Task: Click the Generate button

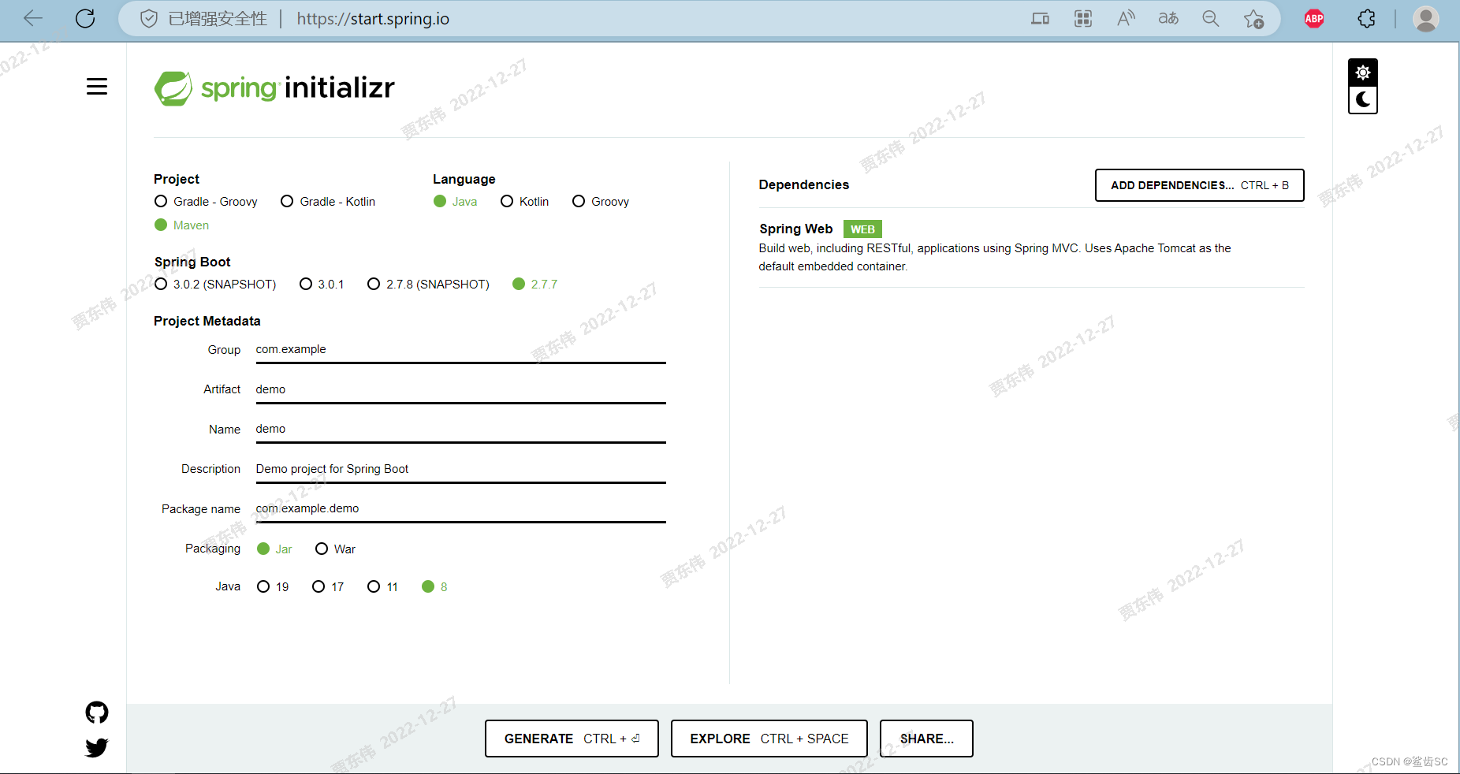Action: [572, 739]
